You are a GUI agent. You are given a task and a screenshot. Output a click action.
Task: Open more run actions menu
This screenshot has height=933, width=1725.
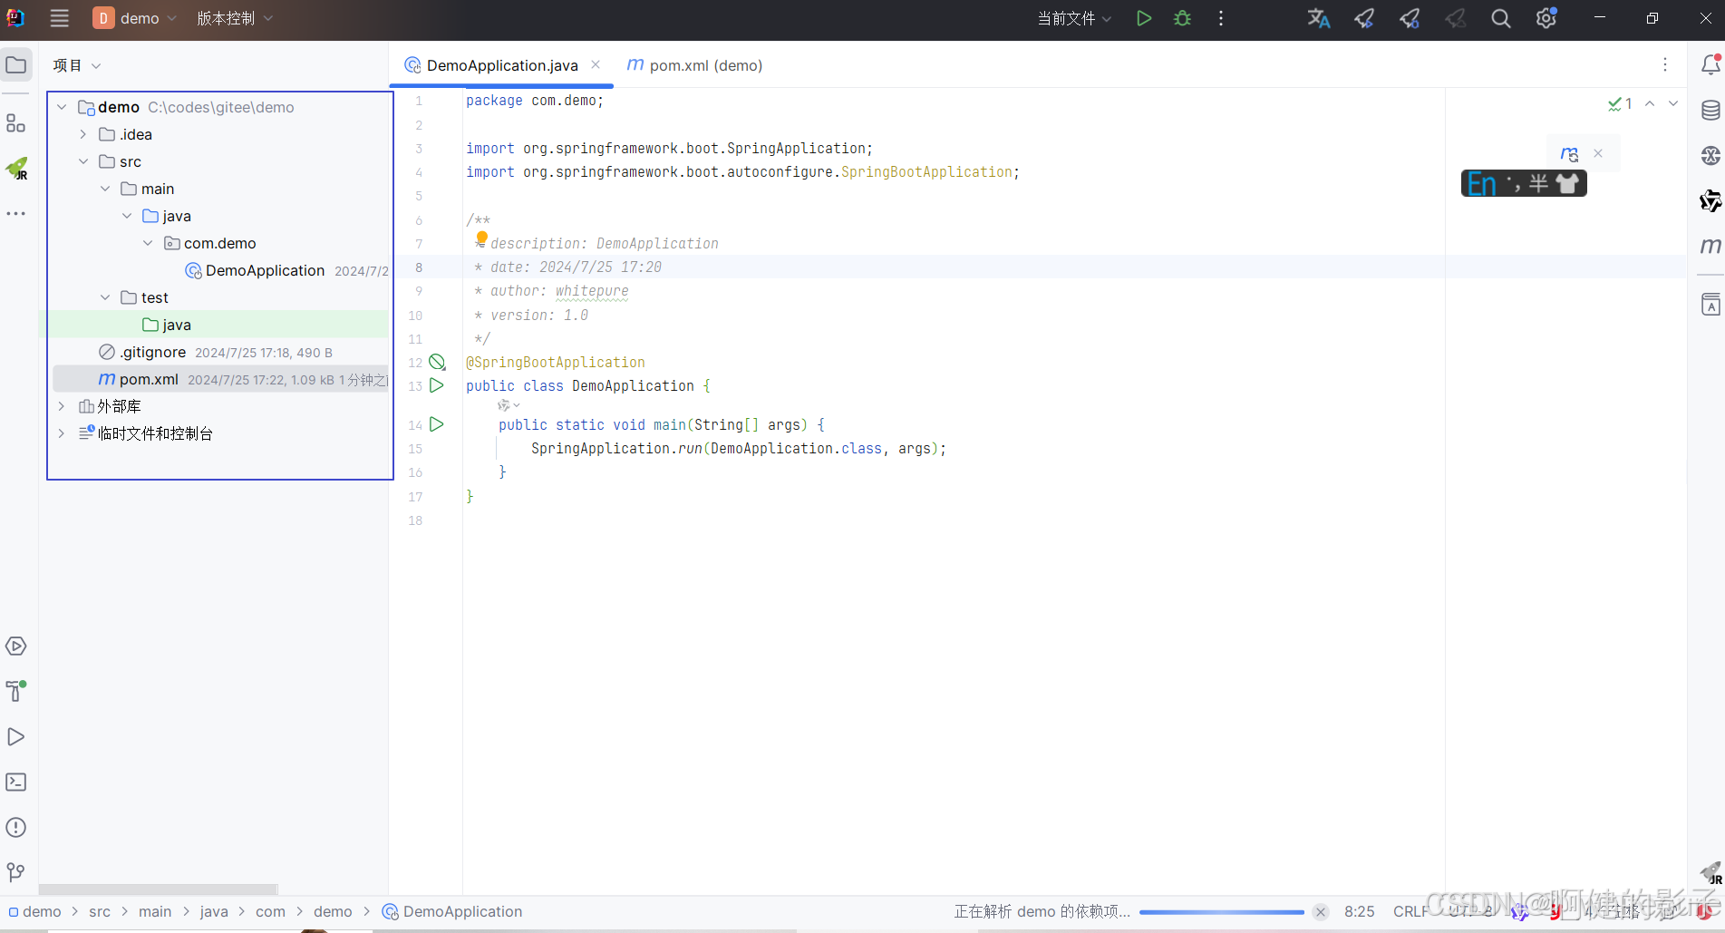pyautogui.click(x=1221, y=18)
